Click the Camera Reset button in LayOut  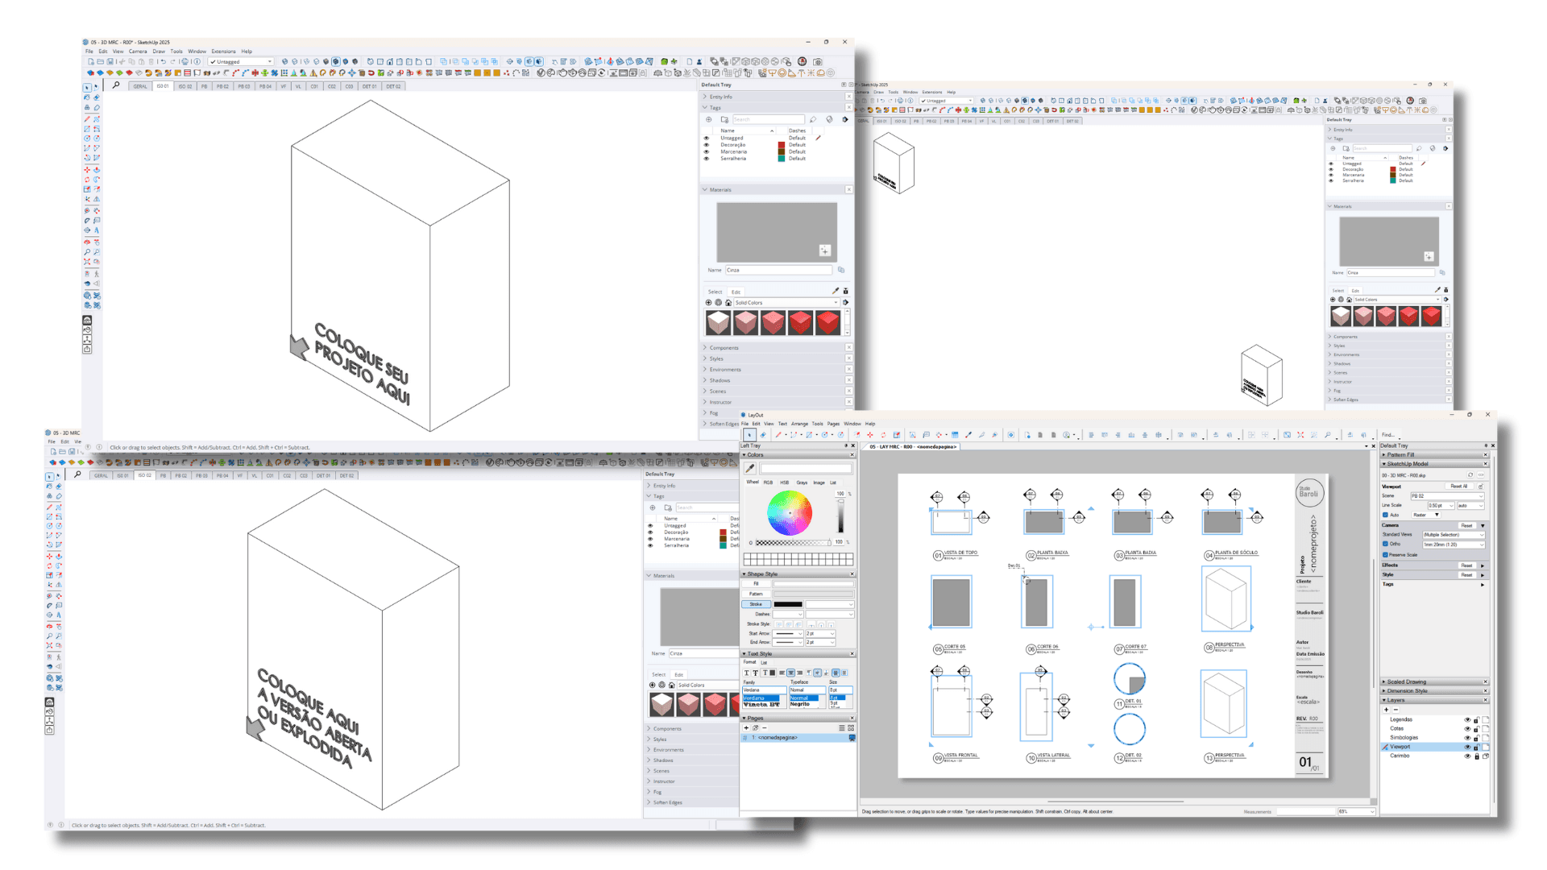[x=1466, y=525]
